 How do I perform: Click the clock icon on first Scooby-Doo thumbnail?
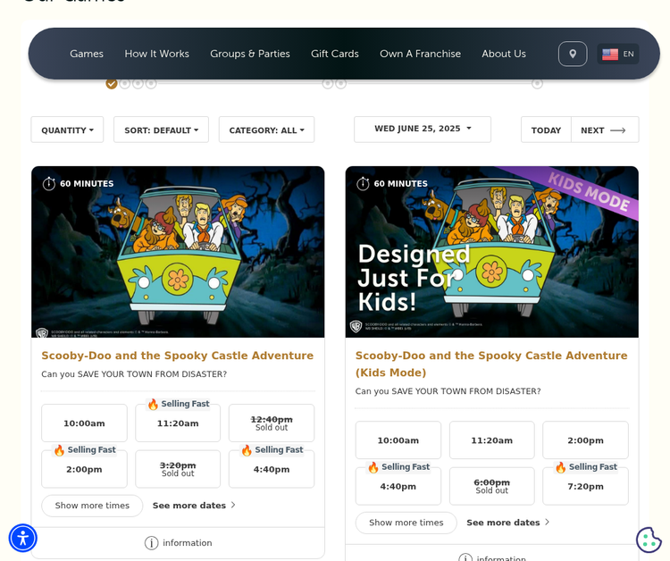[x=49, y=184]
